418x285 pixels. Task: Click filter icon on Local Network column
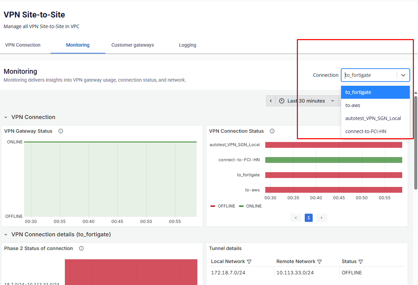tap(249, 262)
